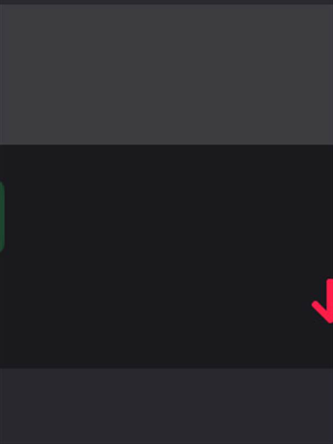333x444 pixels.
Task: Click the gray header band
Action: tap(167, 74)
